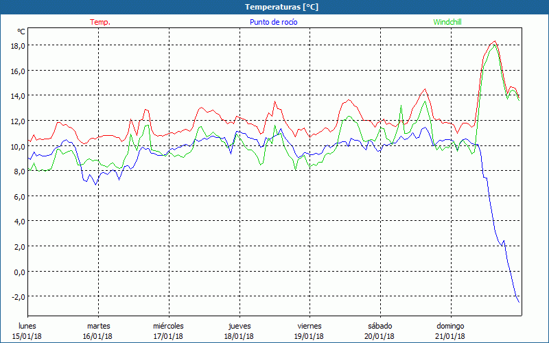Select the "sábado" day label
This screenshot has height=343, width=549.
tap(379, 325)
